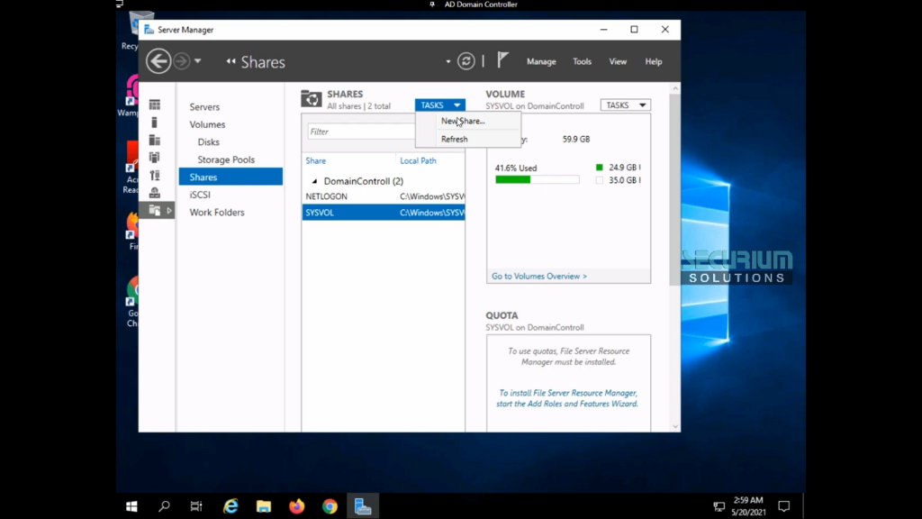The height and width of the screenshot is (519, 922).
Task: Open the AD DS sidebar icon
Action: 155,158
